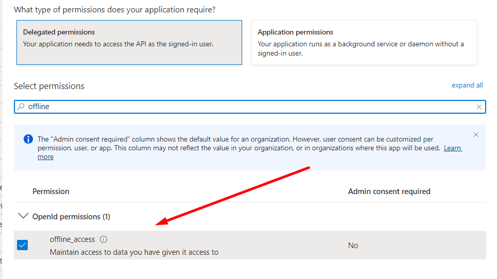Click the blue info icon in the banner

[x=28, y=139]
